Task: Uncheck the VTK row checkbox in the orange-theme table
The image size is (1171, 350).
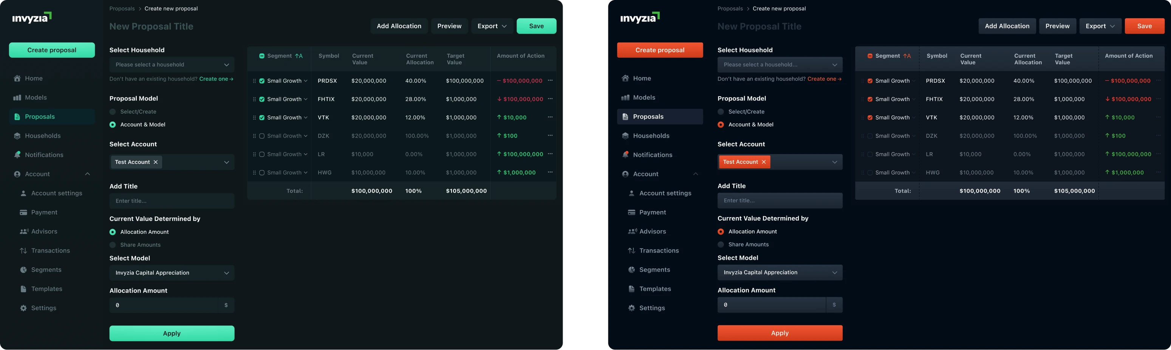Action: (870, 117)
